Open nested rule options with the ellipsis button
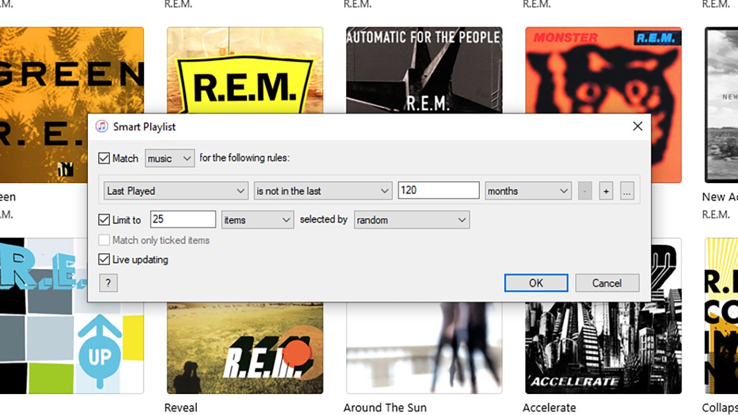The width and height of the screenshot is (738, 415). [x=627, y=191]
